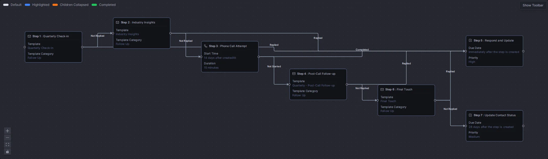Toggle the lock interactivity icon
The height and width of the screenshot is (159, 548).
click(x=7, y=152)
